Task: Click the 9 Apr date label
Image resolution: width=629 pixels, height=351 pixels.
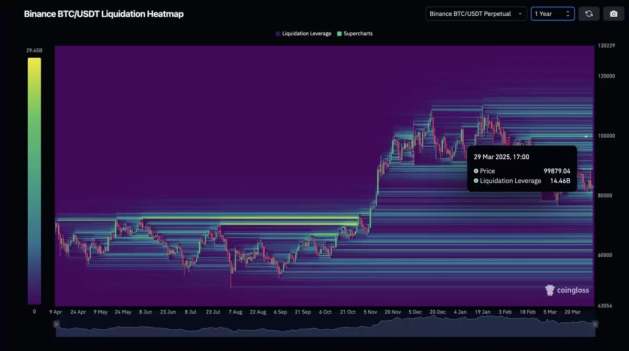Action: [56, 312]
